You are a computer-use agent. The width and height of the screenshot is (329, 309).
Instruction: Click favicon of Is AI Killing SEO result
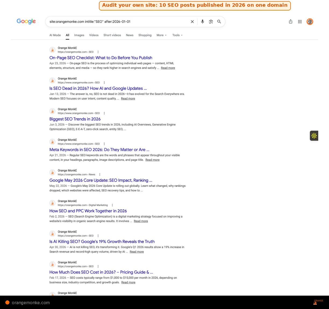click(52, 234)
